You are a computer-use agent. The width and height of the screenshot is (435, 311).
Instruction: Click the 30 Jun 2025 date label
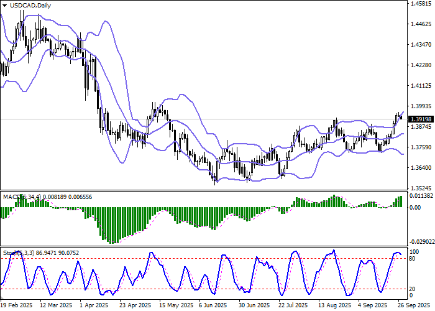254,306
